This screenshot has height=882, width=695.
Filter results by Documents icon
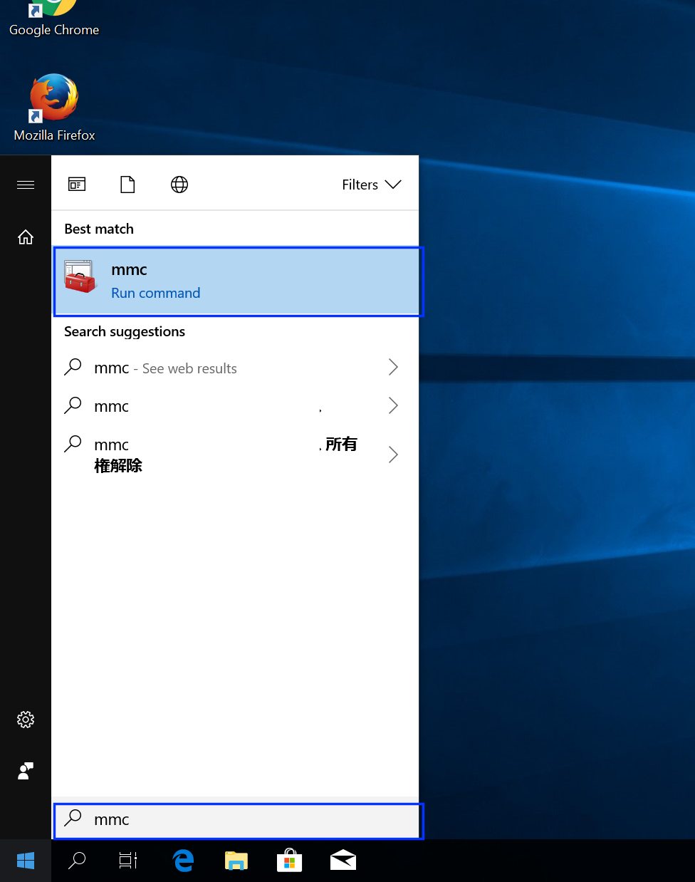coord(127,185)
